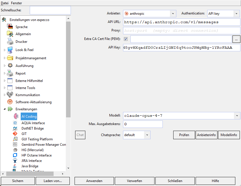Click the Drucker printer icon

pos(10,41)
